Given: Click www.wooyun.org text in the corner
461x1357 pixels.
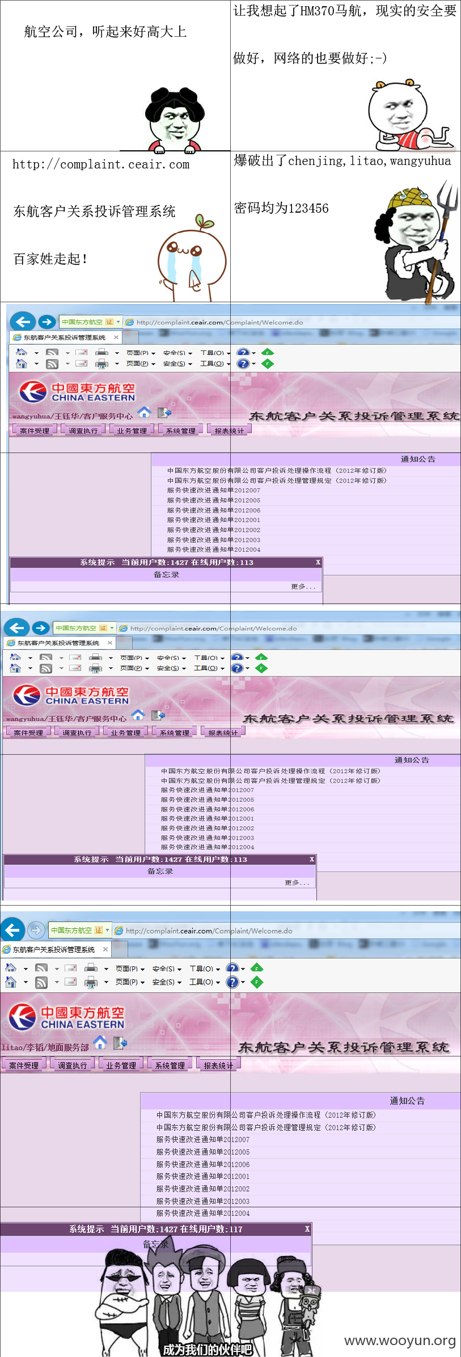Looking at the screenshot, I should (x=400, y=1340).
